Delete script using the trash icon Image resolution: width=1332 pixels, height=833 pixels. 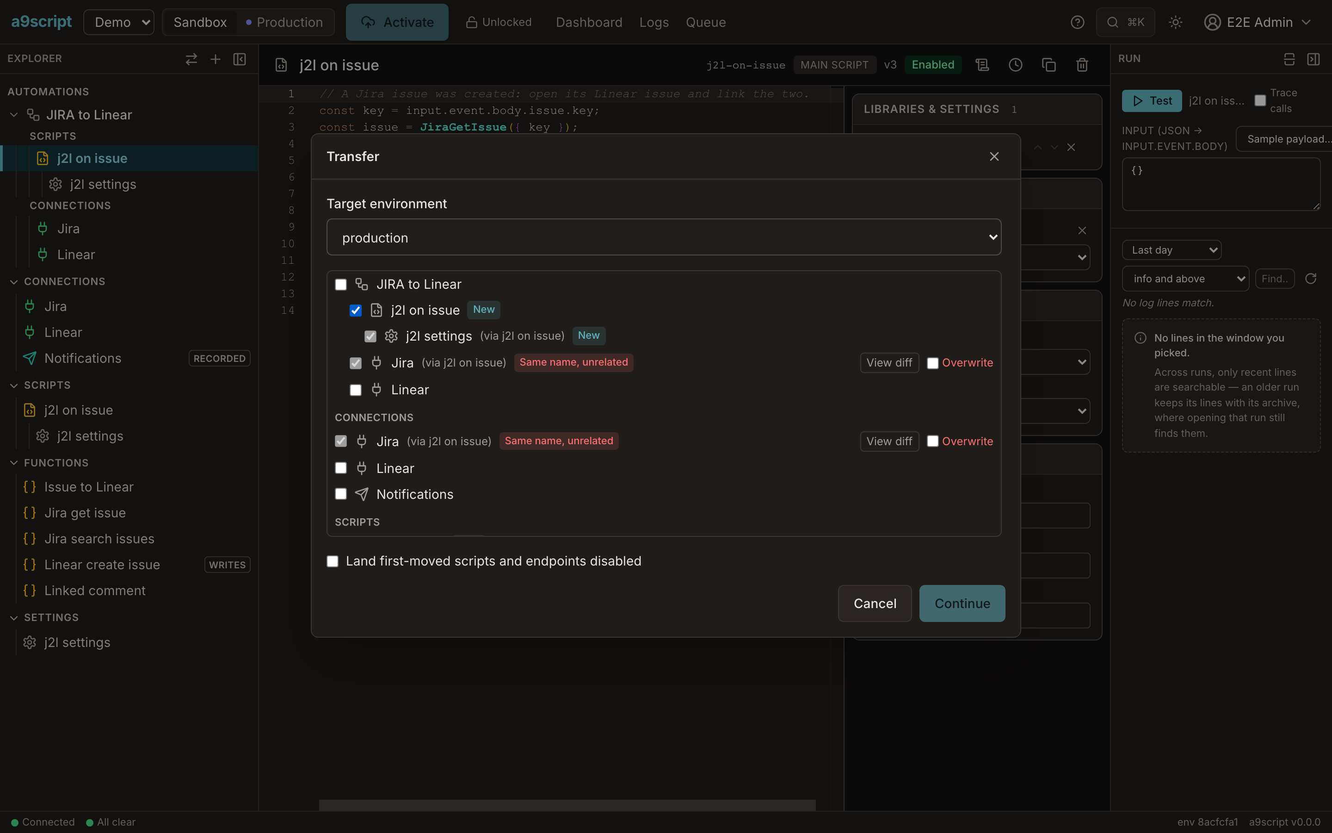pos(1082,65)
